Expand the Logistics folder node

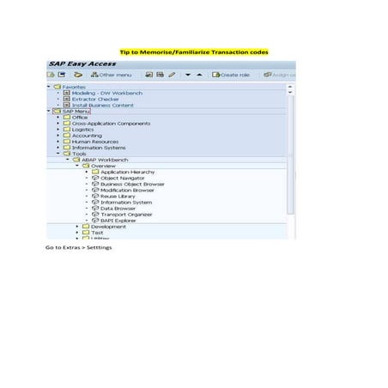point(58,130)
